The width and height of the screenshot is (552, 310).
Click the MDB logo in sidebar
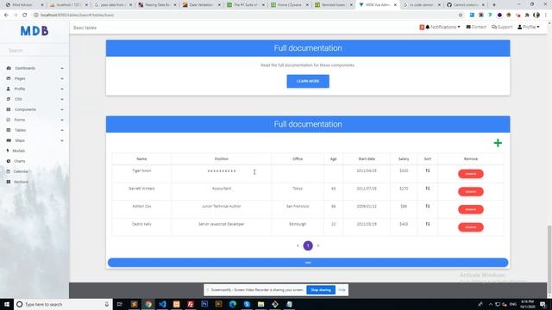34,31
